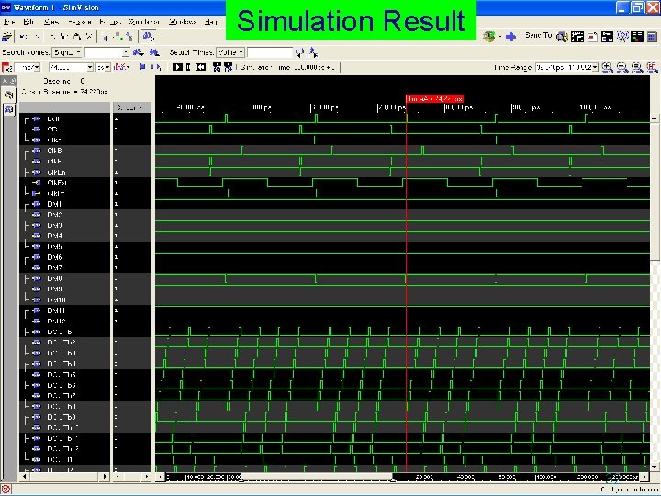Click the waveform scroll down arrow
The image size is (661, 496).
(655, 467)
